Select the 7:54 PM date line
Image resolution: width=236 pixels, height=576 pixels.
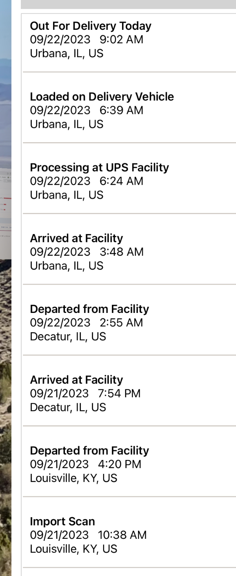point(85,393)
